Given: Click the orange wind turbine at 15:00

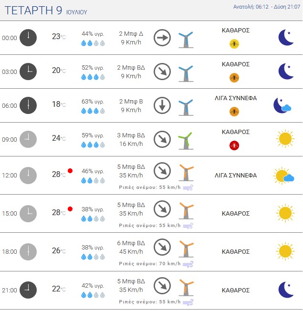Looking at the screenshot, I should (x=186, y=210).
